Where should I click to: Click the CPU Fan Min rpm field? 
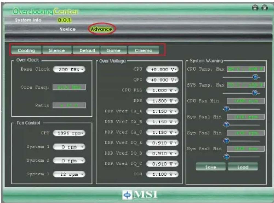[x=246, y=101]
